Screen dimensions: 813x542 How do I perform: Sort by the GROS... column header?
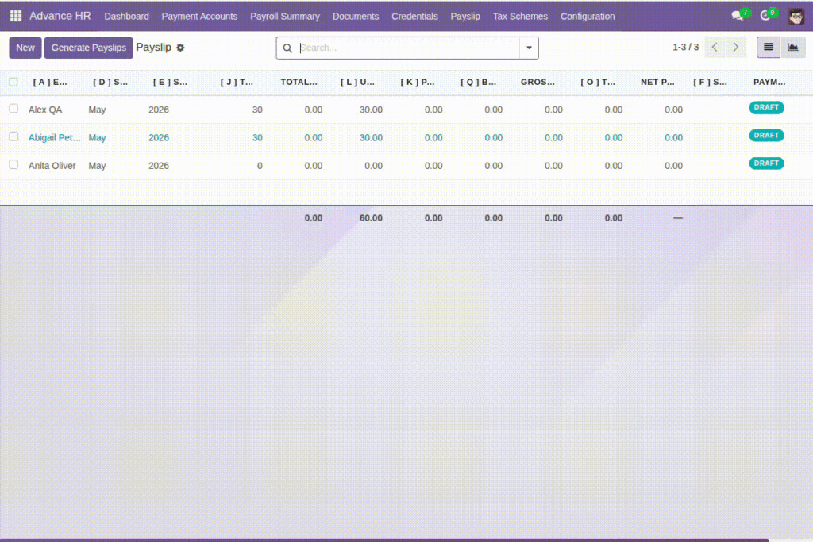pyautogui.click(x=538, y=82)
